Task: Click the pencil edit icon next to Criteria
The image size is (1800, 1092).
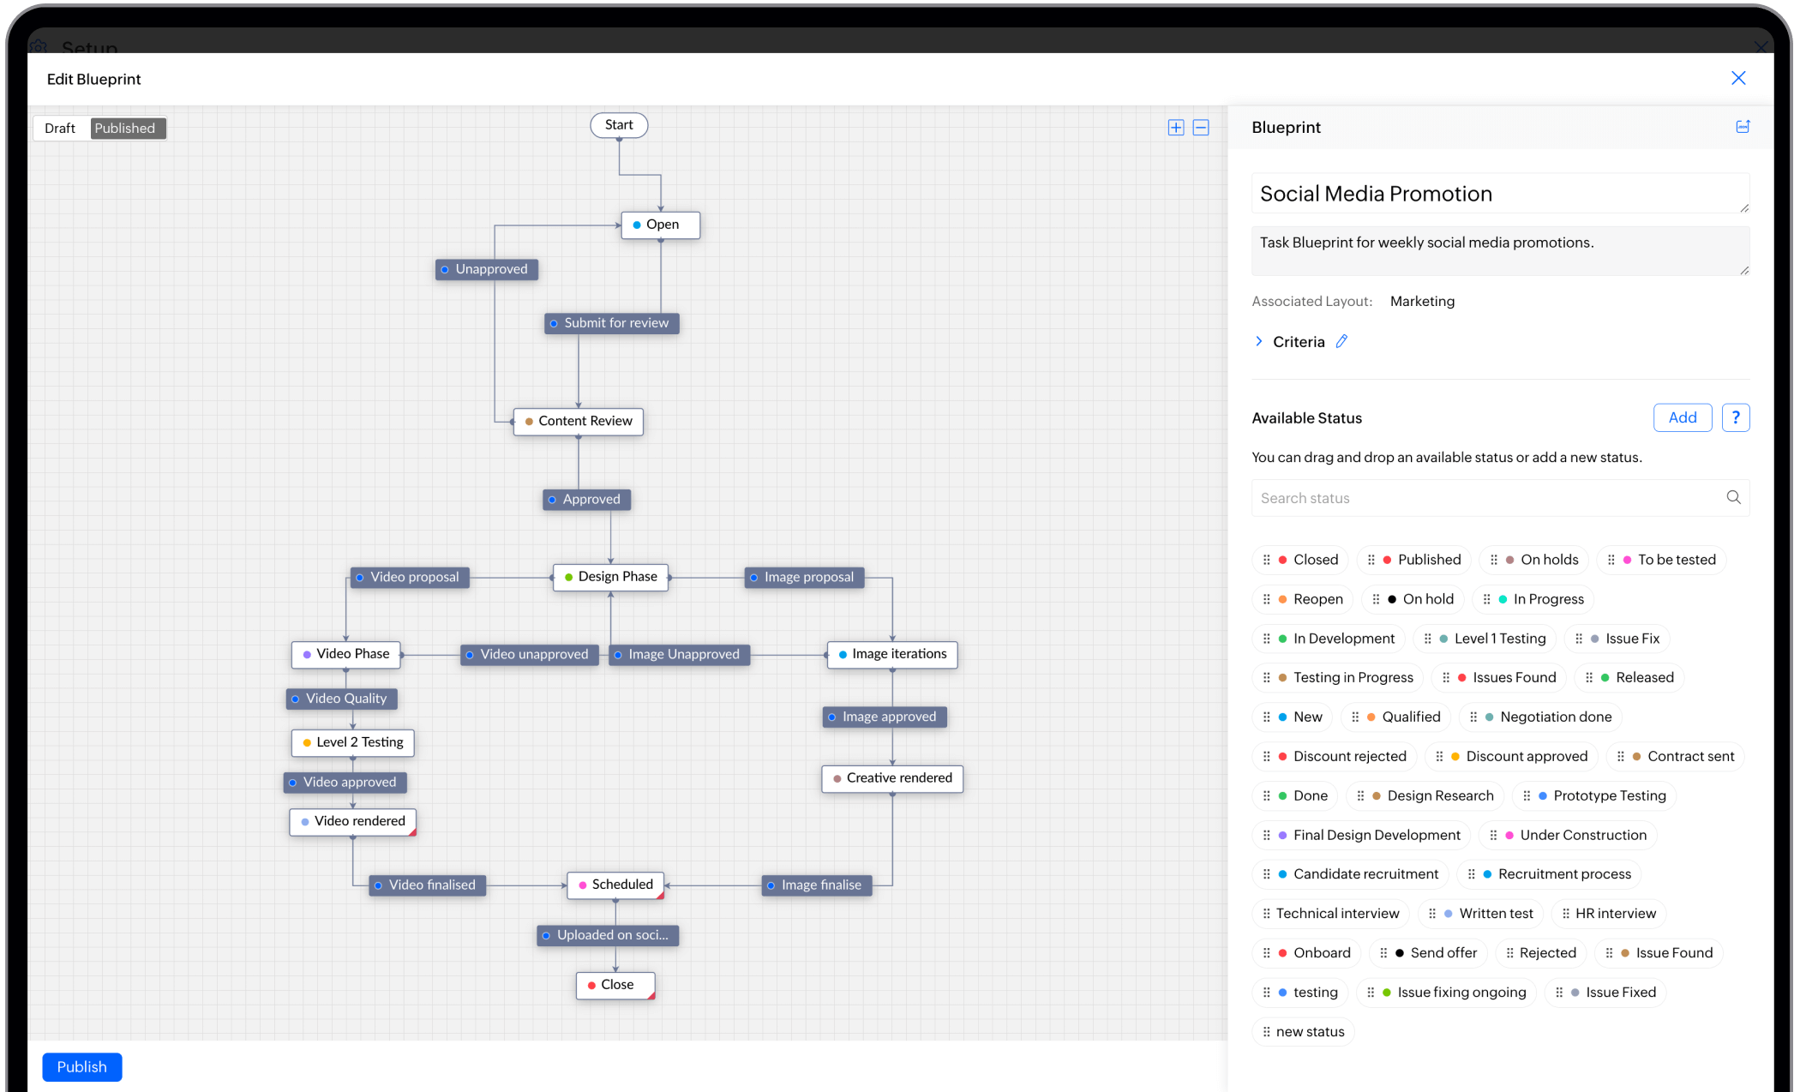Action: pos(1341,341)
